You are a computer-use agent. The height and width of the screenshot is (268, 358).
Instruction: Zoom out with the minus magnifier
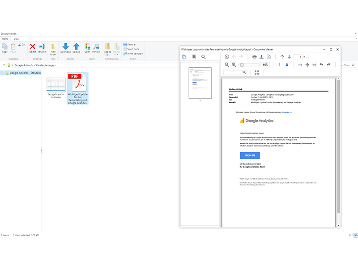pos(227,65)
